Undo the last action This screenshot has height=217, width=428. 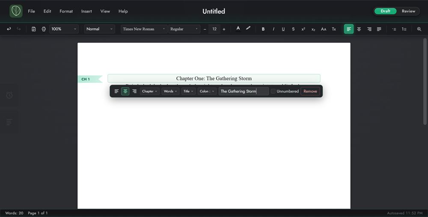pyautogui.click(x=9, y=29)
